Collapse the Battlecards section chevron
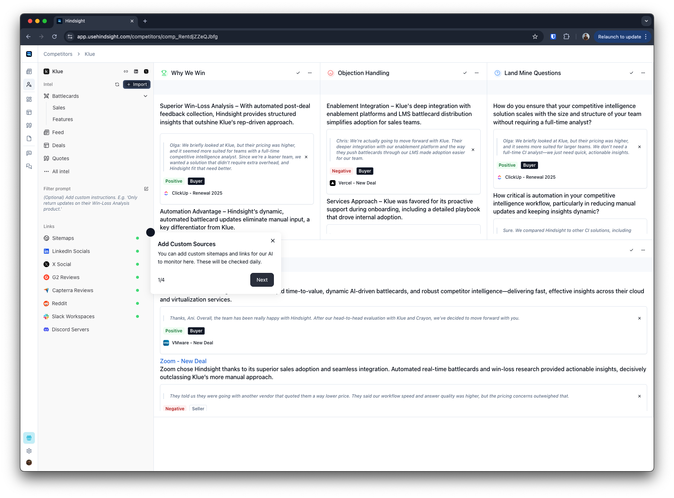The width and height of the screenshot is (674, 498). pos(145,96)
